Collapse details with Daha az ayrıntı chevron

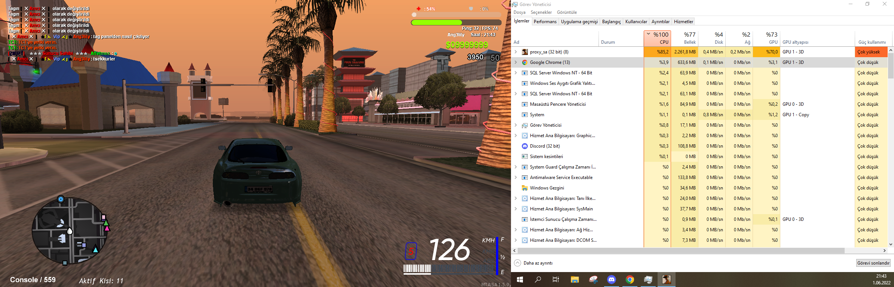click(517, 263)
